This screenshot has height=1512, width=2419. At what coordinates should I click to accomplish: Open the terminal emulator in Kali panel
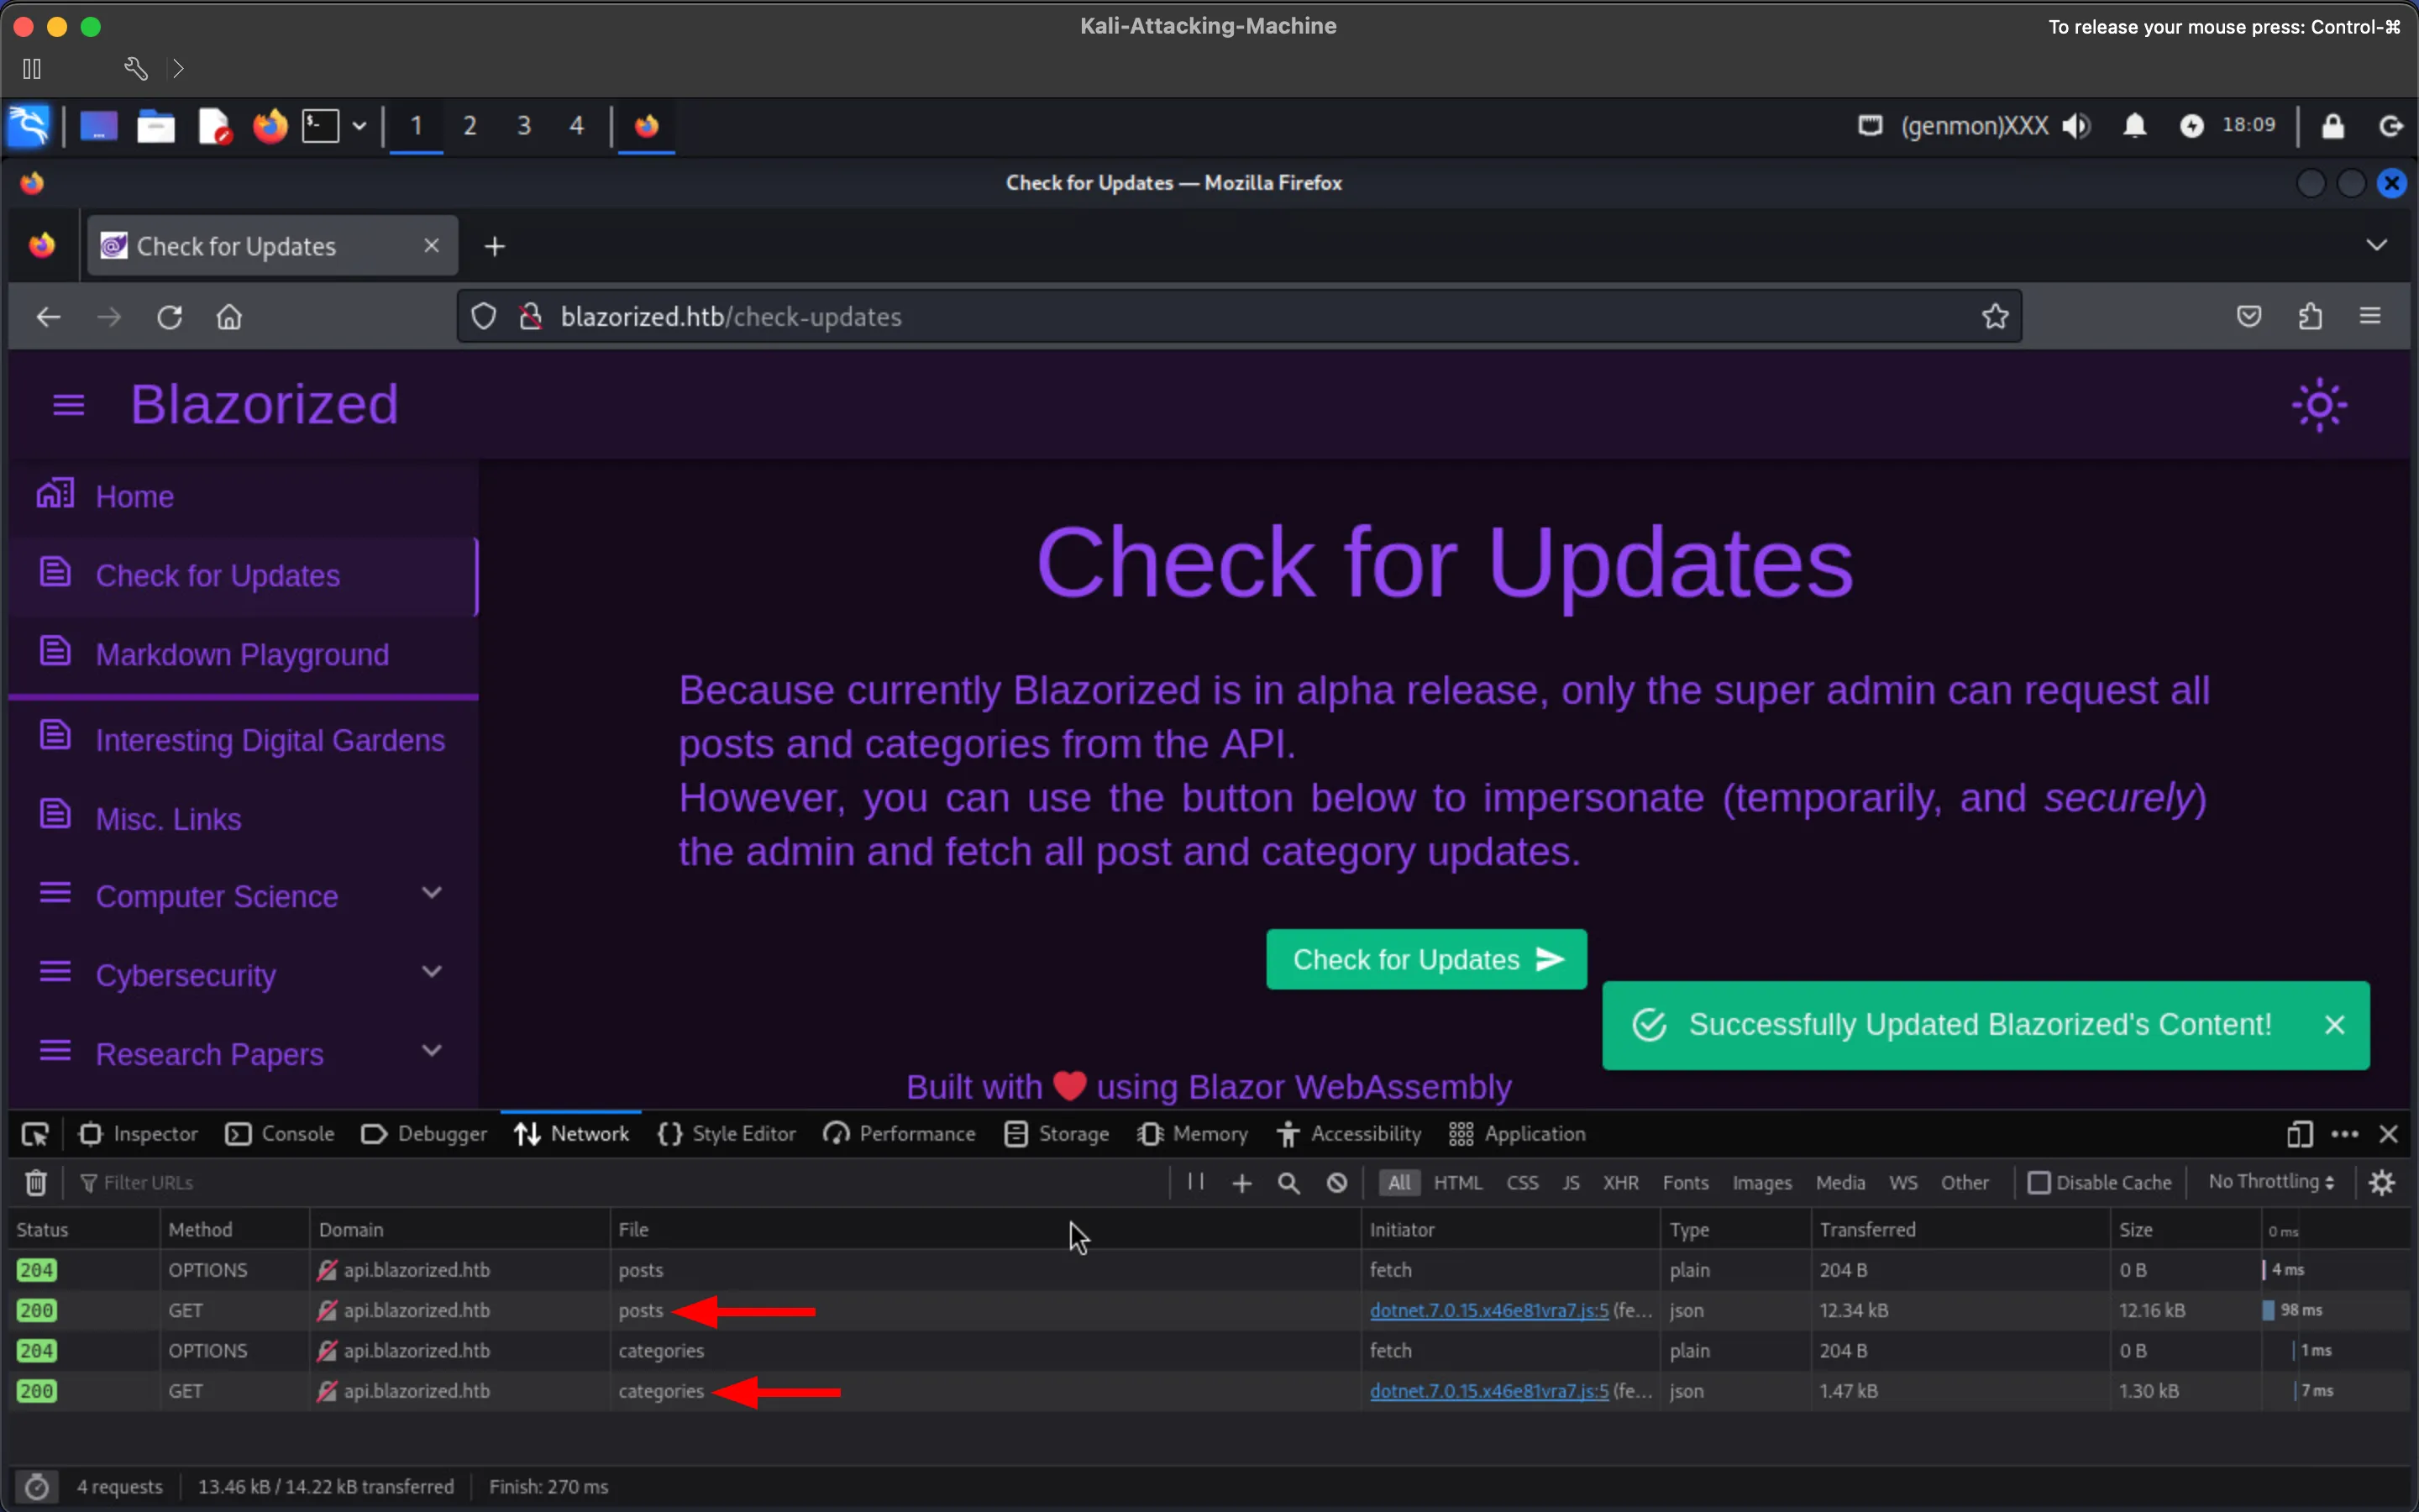(x=321, y=126)
